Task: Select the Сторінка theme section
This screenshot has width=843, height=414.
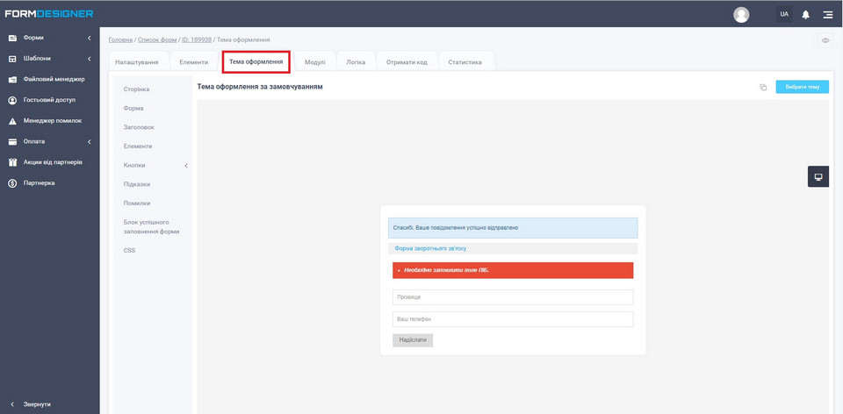Action: (137, 89)
